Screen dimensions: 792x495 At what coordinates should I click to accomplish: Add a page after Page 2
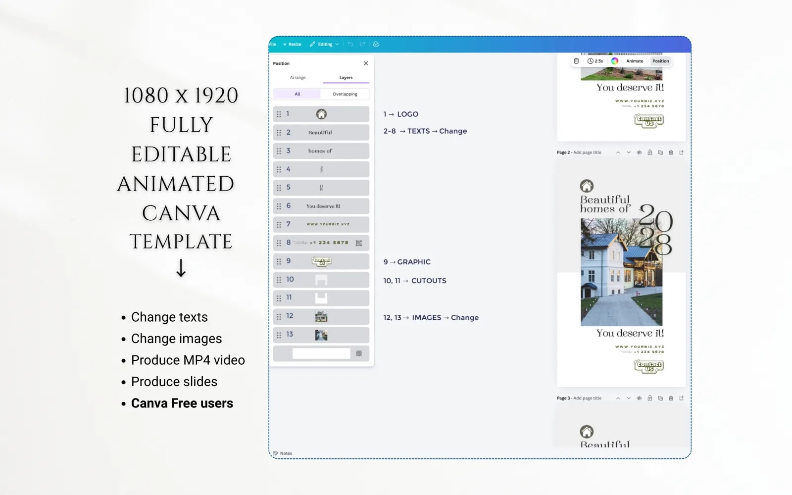click(x=682, y=152)
